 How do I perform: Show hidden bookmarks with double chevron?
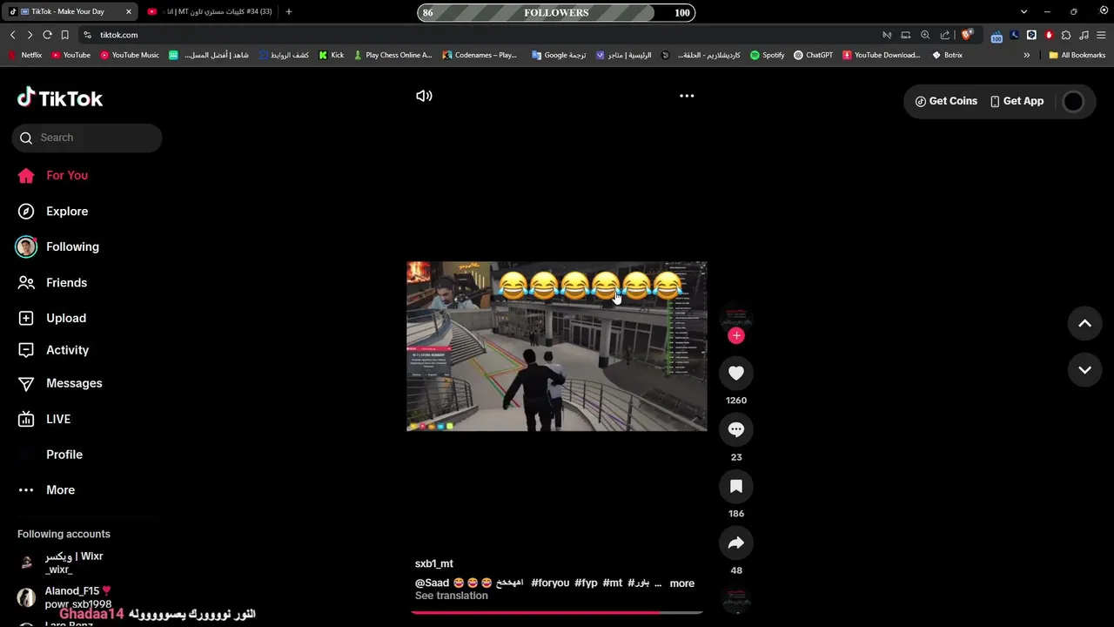click(1026, 55)
